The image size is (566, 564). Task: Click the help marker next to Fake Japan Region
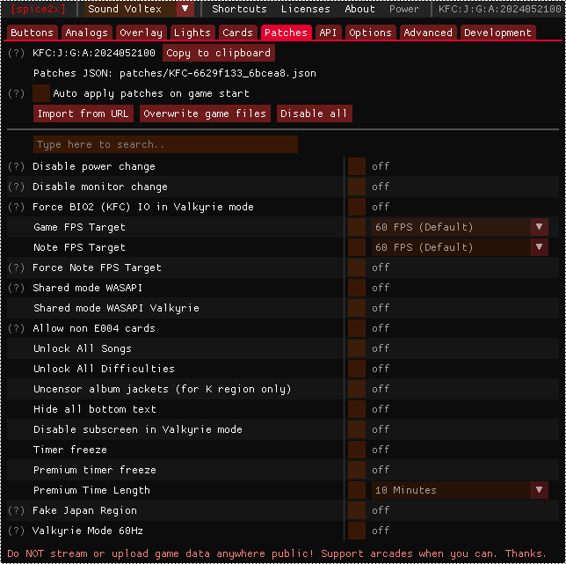click(16, 510)
